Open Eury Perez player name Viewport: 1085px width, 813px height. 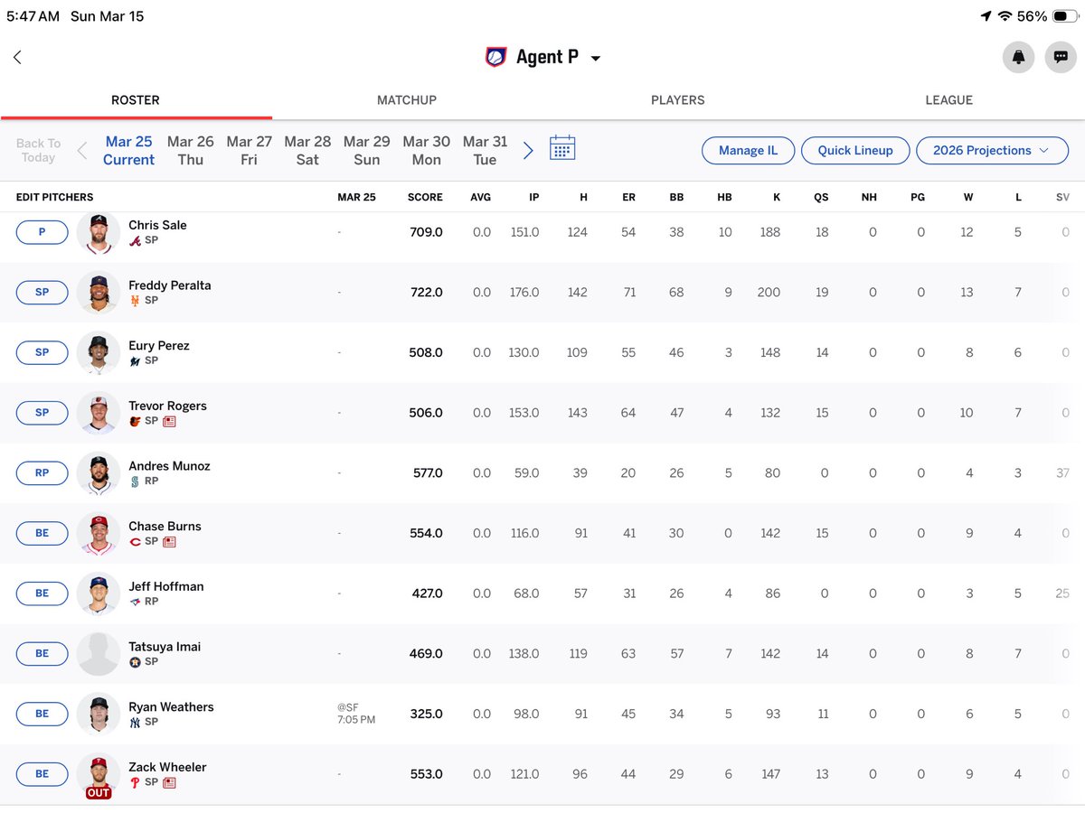point(159,346)
